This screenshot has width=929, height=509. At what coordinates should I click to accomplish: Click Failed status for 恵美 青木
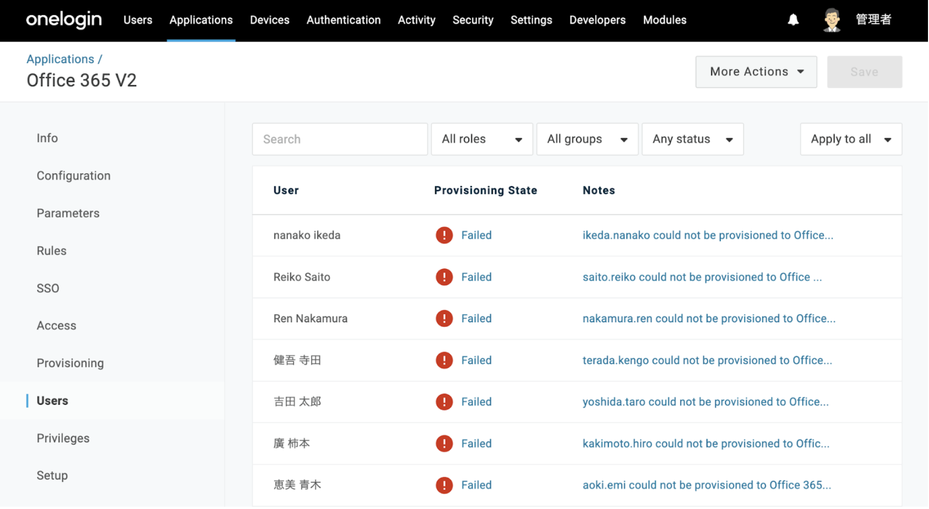(477, 485)
